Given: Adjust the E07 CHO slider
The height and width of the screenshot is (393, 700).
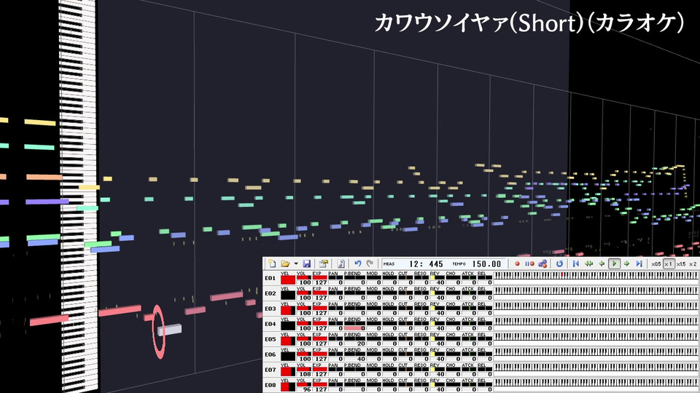Looking at the screenshot, I should pos(453,369).
